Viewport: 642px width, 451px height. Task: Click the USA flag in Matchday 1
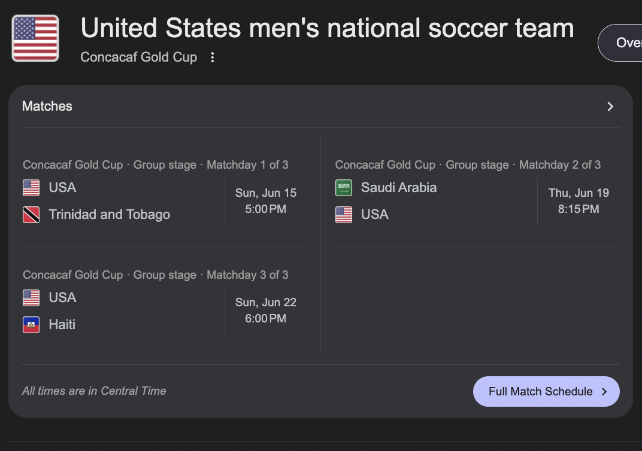click(x=31, y=188)
